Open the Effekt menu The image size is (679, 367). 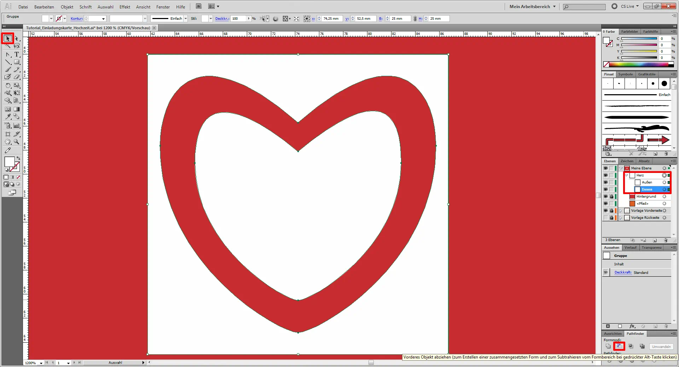(124, 7)
